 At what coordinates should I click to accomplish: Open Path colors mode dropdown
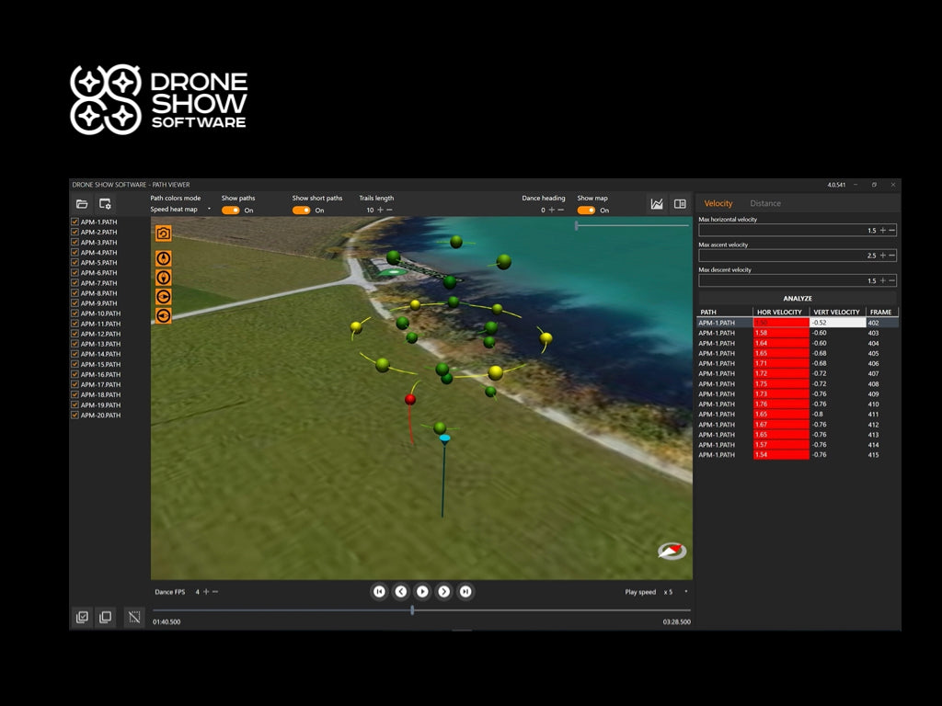click(181, 210)
